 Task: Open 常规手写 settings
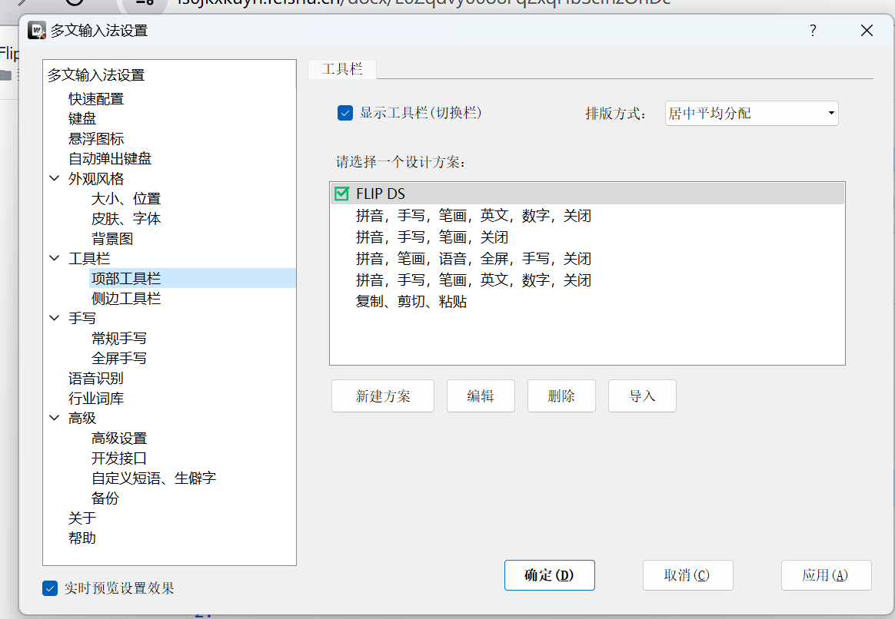(x=118, y=339)
